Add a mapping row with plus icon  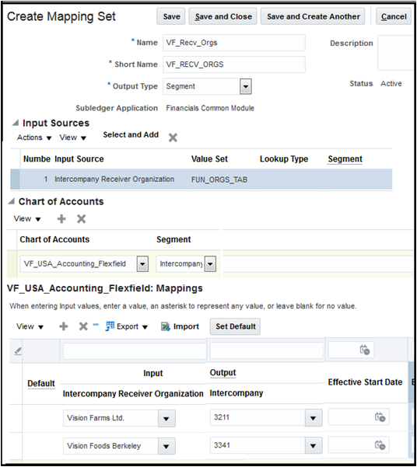coord(64,326)
